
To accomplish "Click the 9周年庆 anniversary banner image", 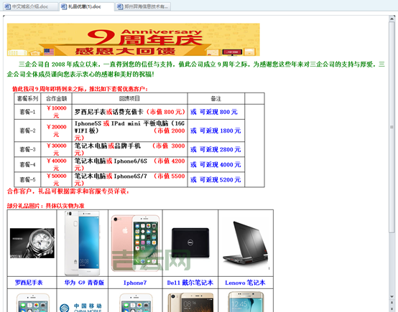I will (133, 39).
